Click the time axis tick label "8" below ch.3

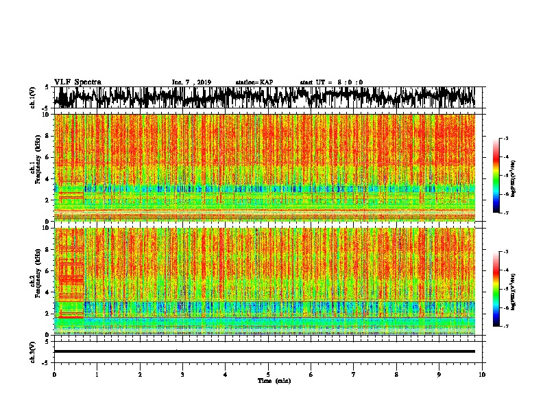396,375
